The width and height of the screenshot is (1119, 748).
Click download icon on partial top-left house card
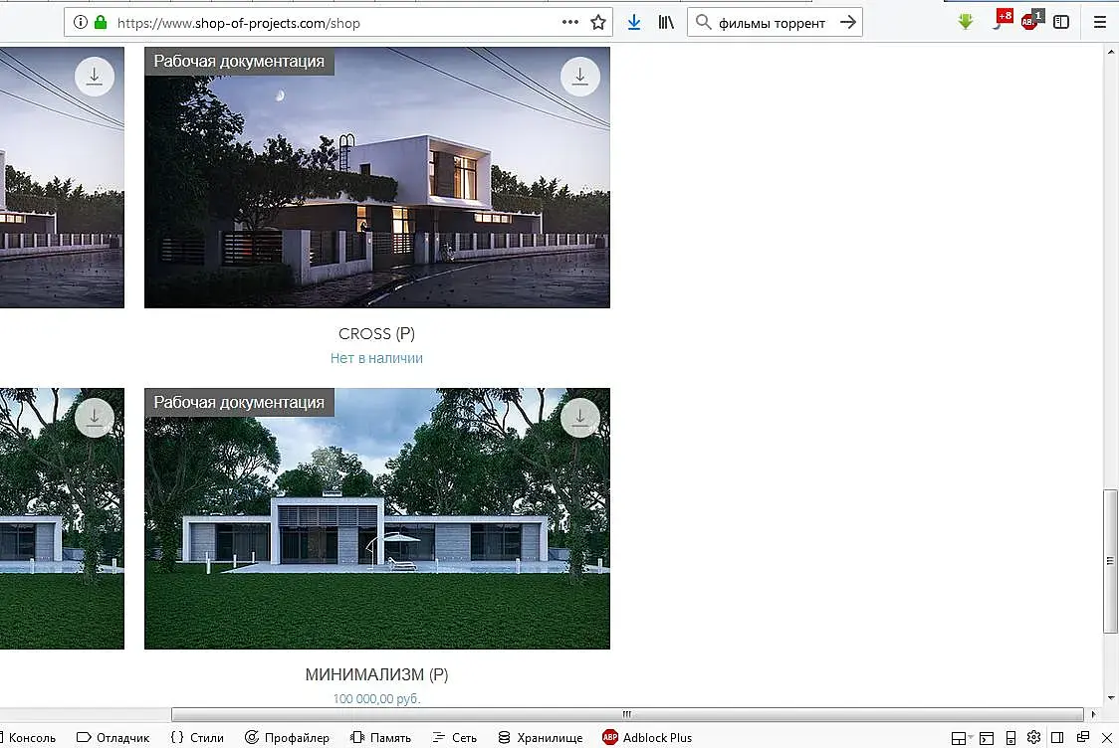point(95,77)
